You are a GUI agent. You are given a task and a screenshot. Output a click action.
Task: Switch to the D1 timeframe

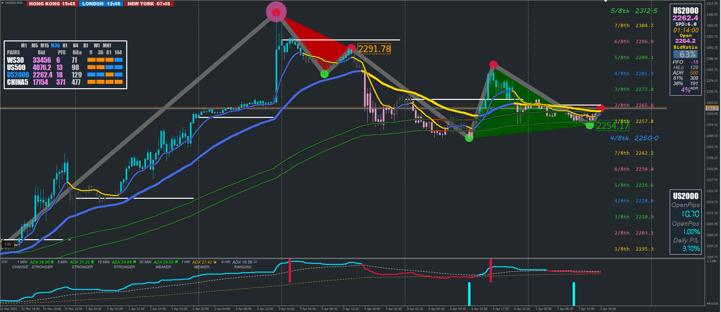pos(86,45)
